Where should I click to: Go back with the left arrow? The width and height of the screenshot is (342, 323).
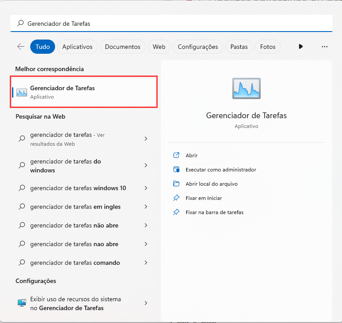tap(21, 47)
